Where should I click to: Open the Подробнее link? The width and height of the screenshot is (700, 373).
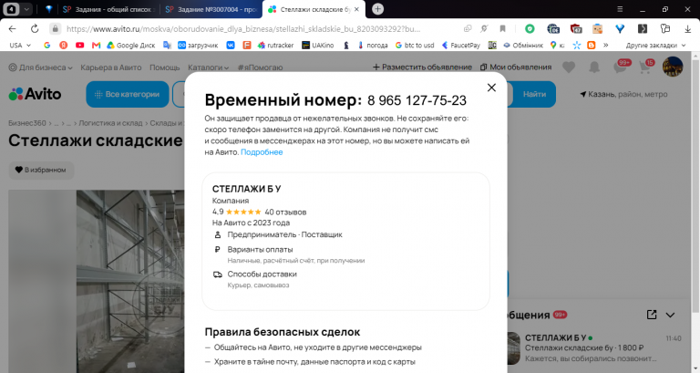(x=262, y=152)
